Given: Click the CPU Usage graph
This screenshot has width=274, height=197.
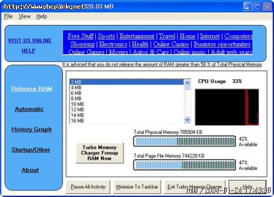Looking at the screenshot, I should click(x=227, y=107).
